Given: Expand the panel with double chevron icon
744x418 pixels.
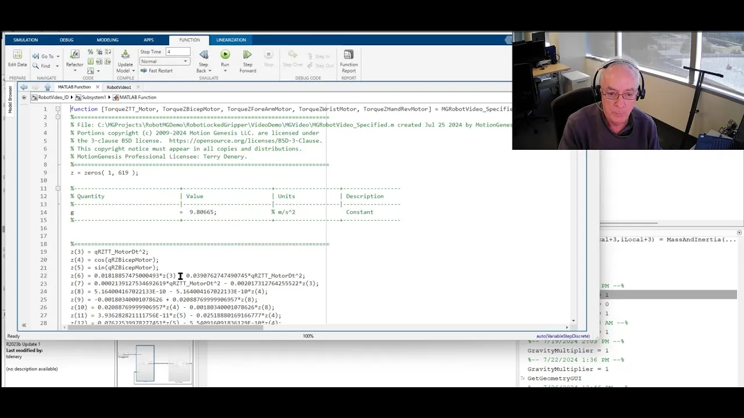Looking at the screenshot, I should (24, 325).
